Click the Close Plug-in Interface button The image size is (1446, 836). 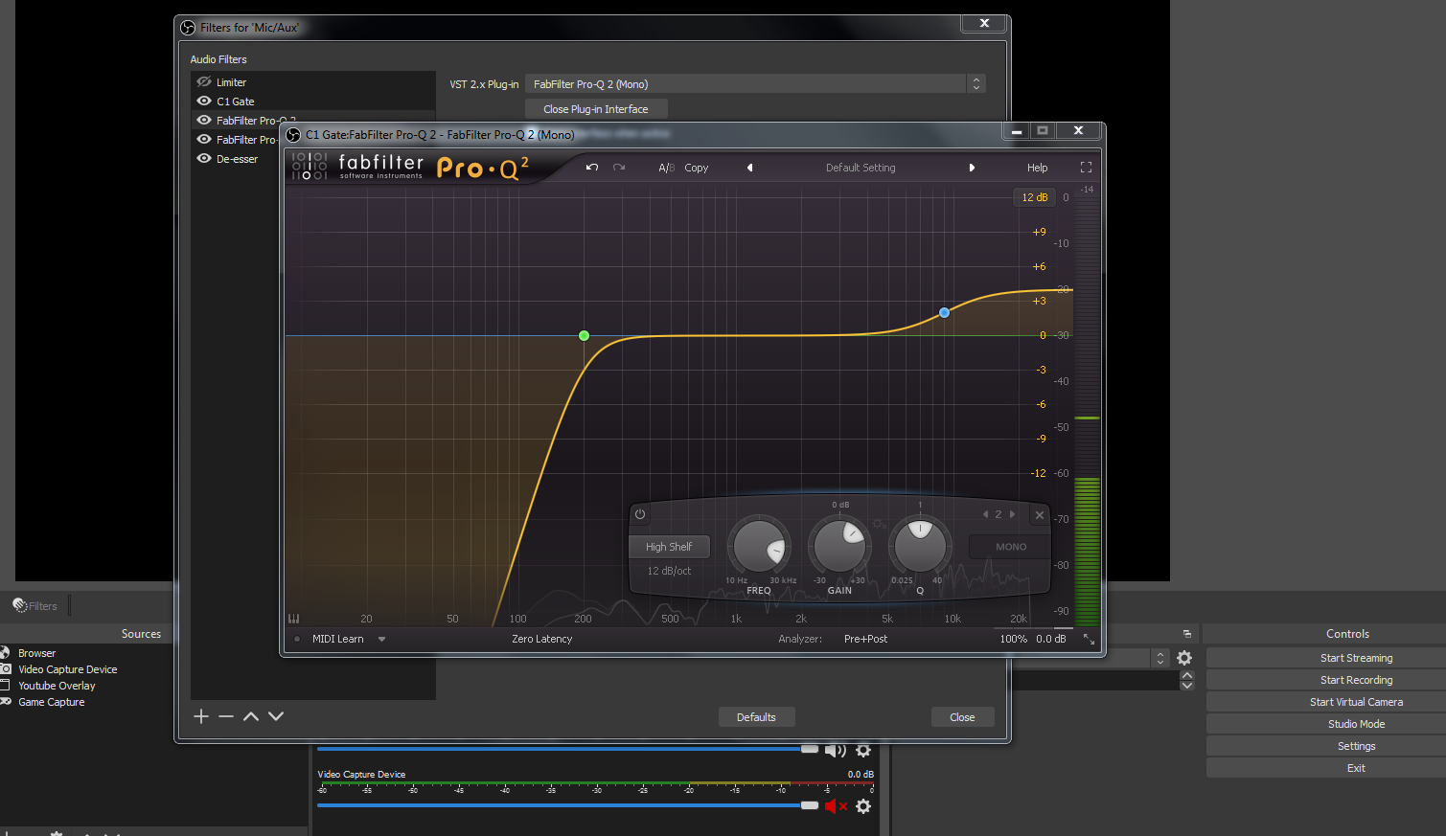[x=595, y=109]
